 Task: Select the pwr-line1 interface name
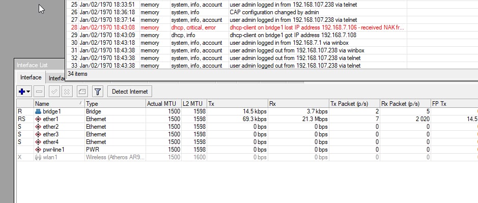53,150
